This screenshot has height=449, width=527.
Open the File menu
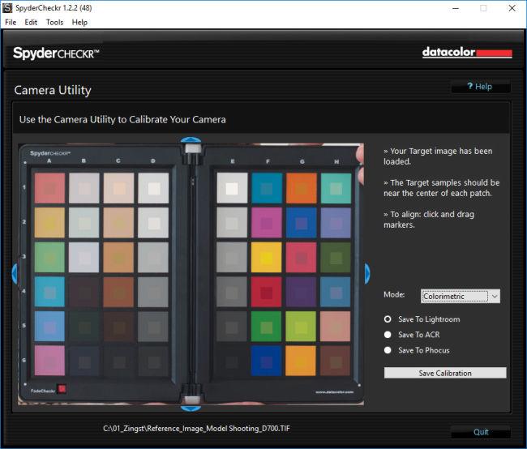click(x=11, y=22)
